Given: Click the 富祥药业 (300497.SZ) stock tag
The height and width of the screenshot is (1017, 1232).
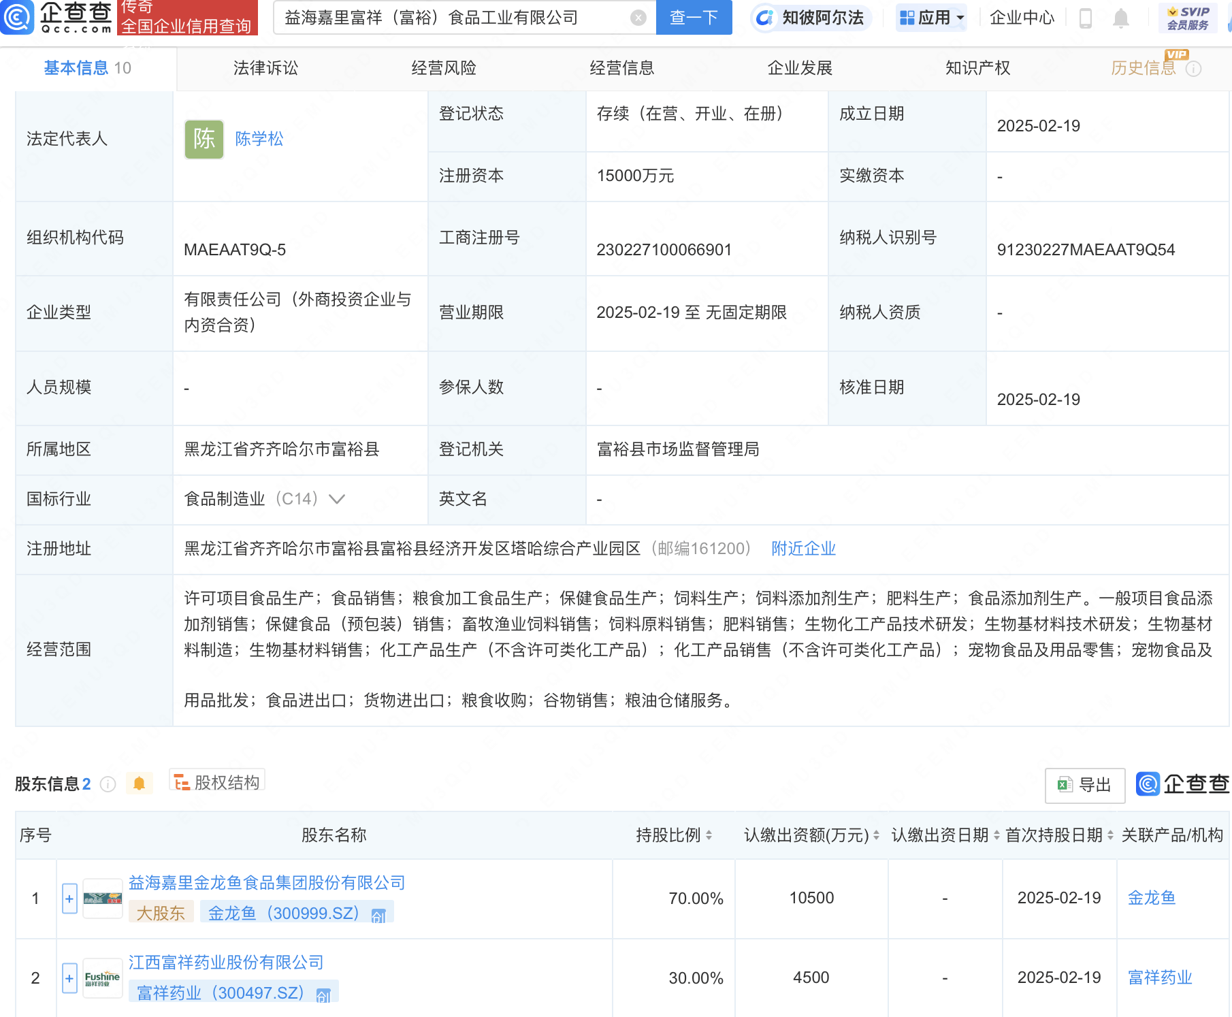Looking at the screenshot, I should (x=233, y=993).
